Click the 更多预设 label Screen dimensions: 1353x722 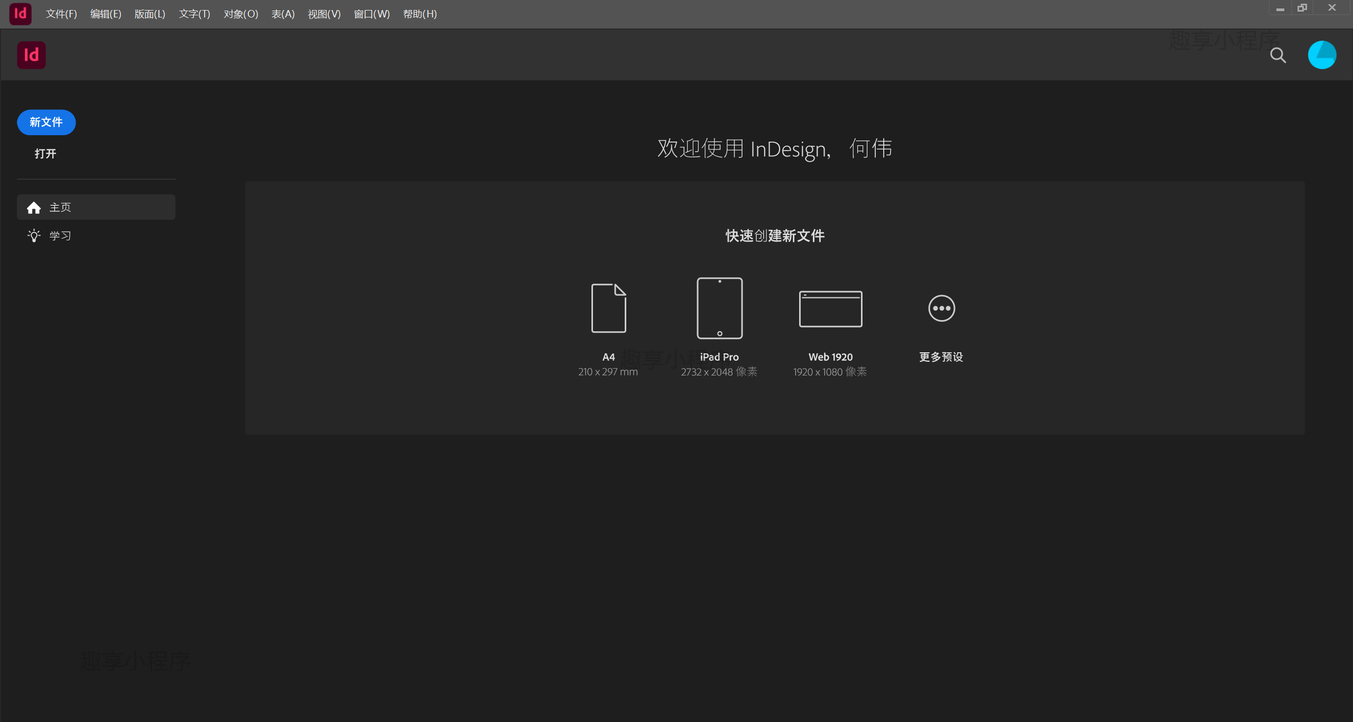pyautogui.click(x=941, y=357)
